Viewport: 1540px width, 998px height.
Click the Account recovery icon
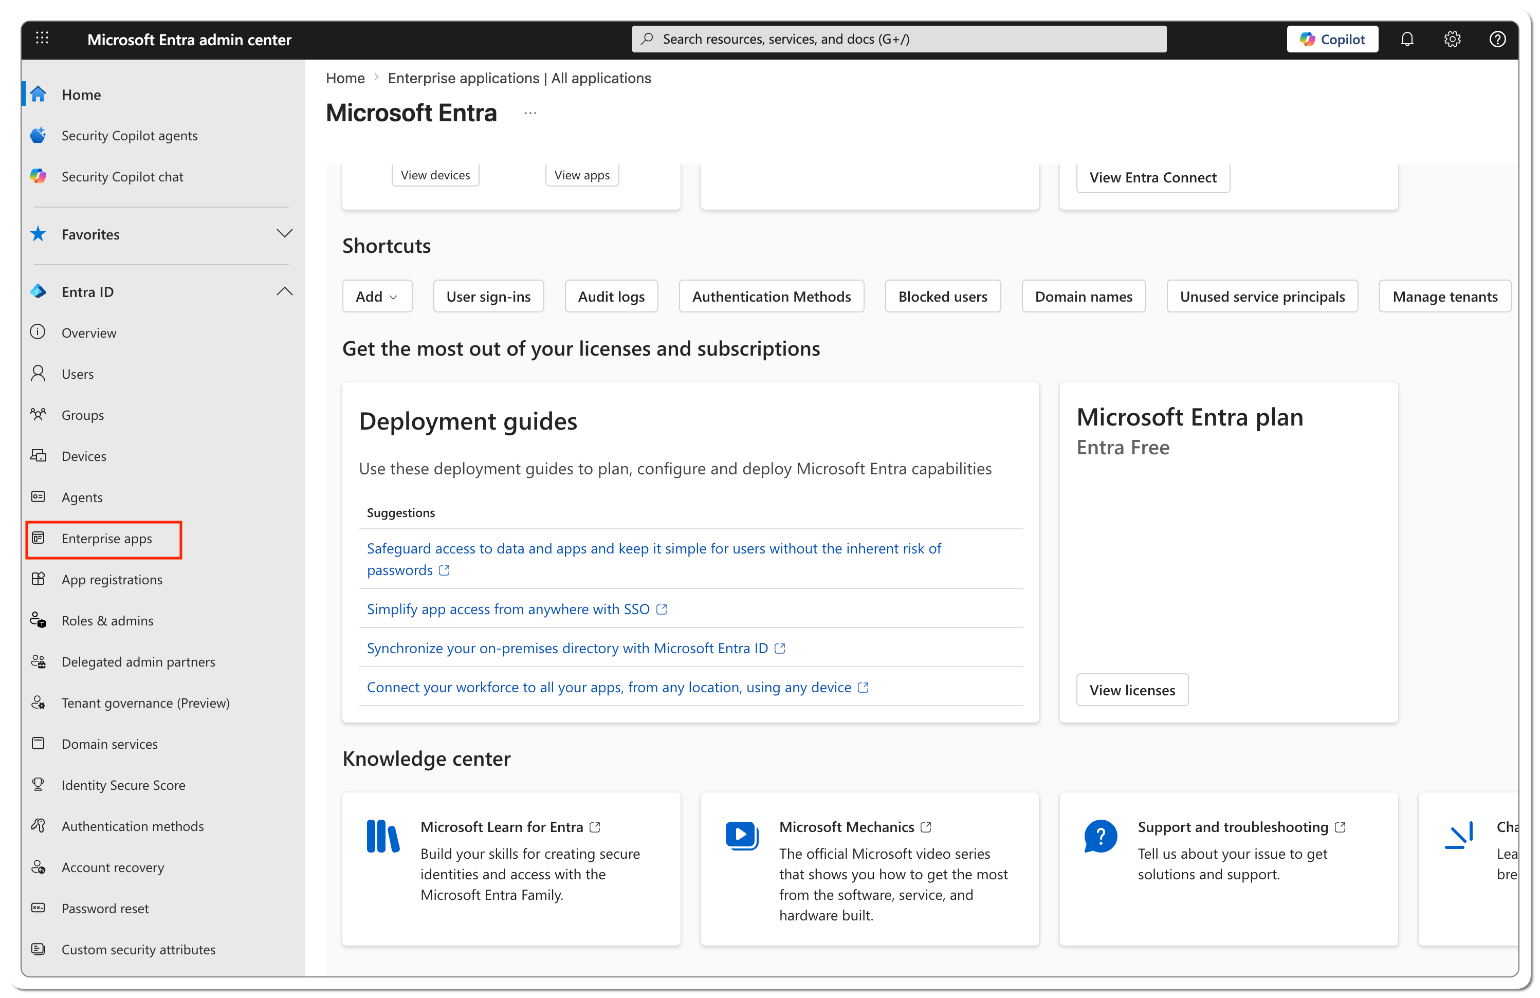tap(38, 867)
